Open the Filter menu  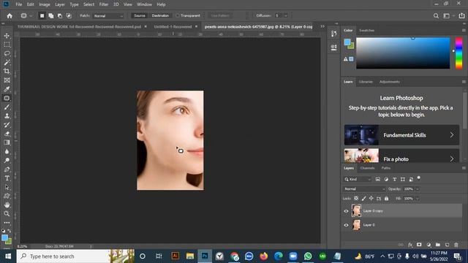(104, 4)
